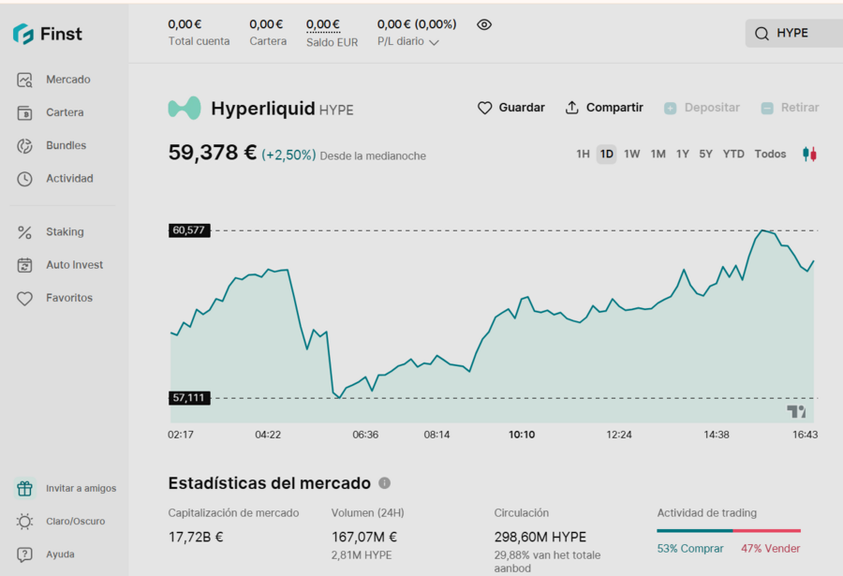This screenshot has height=576, width=843.
Task: Click the Invitar a amigos gift icon
Action: pyautogui.click(x=24, y=488)
